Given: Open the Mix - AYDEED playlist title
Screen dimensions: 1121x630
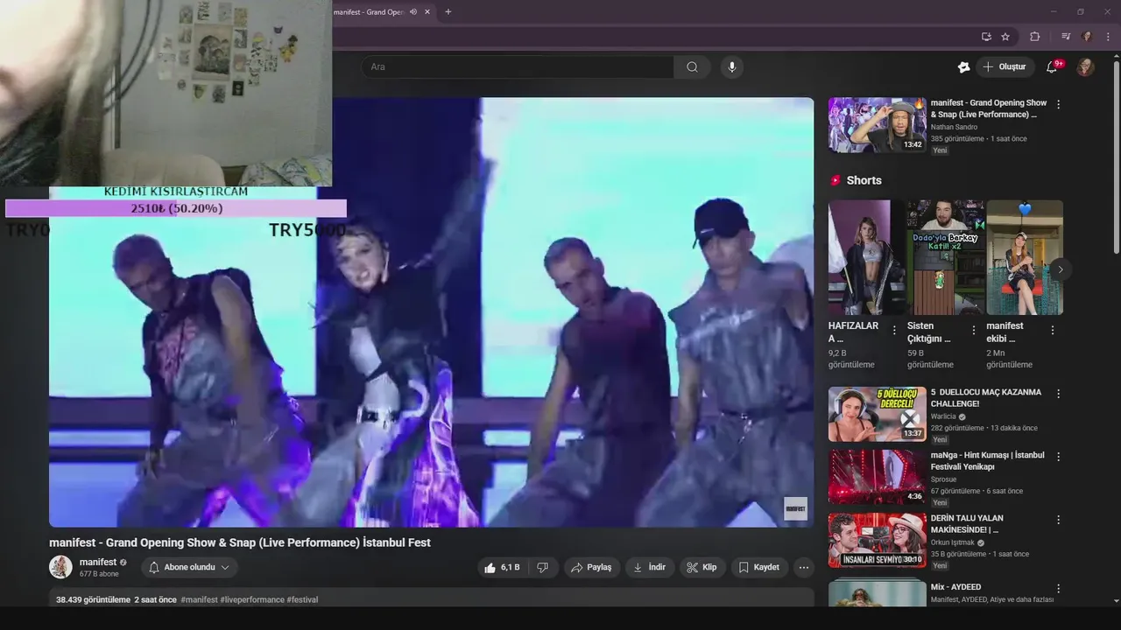Looking at the screenshot, I should tap(955, 587).
